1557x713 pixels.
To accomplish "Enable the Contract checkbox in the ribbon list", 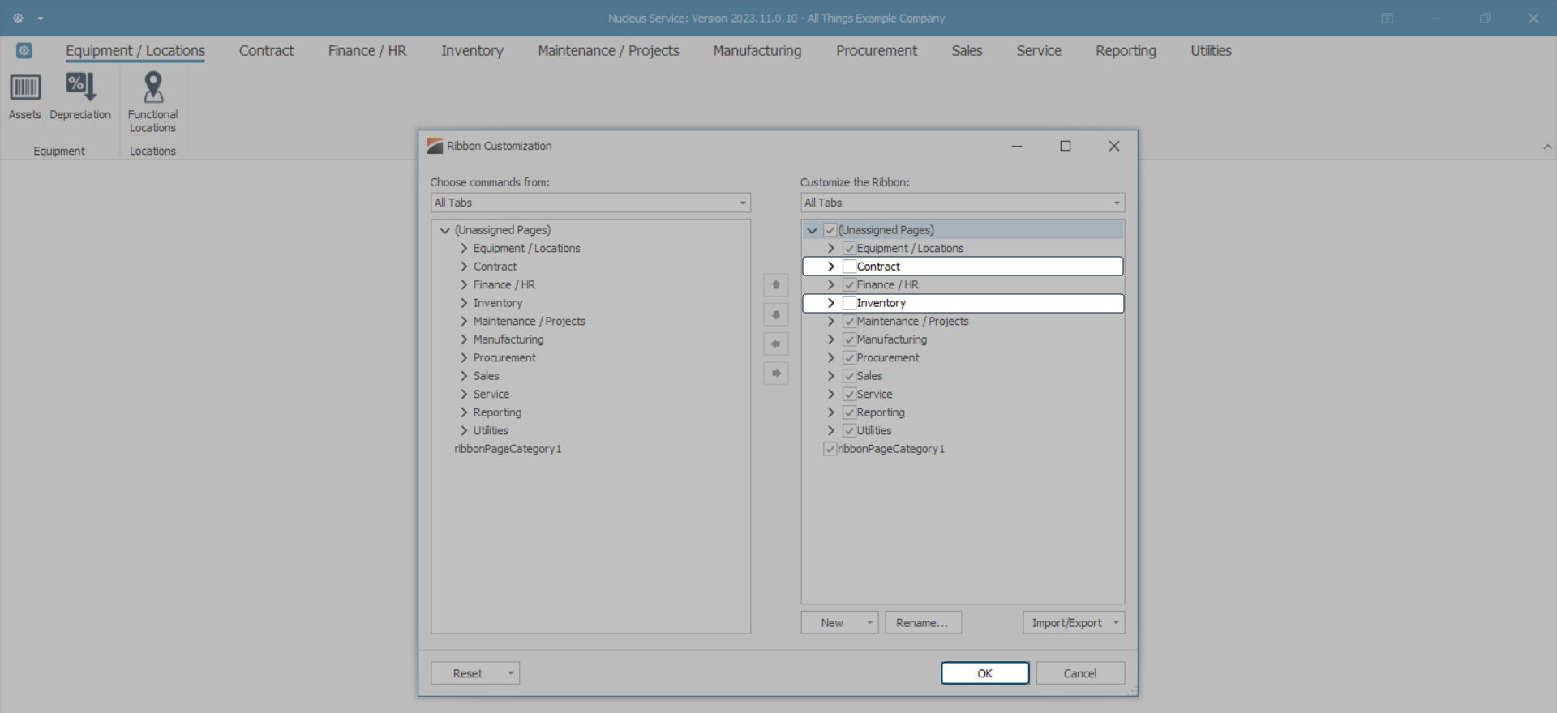I will click(x=849, y=267).
